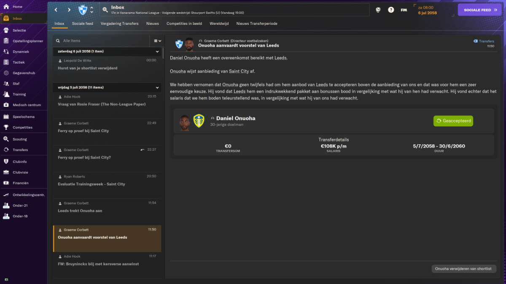Switch to the Nieuws Transferperiode tab

(257, 24)
